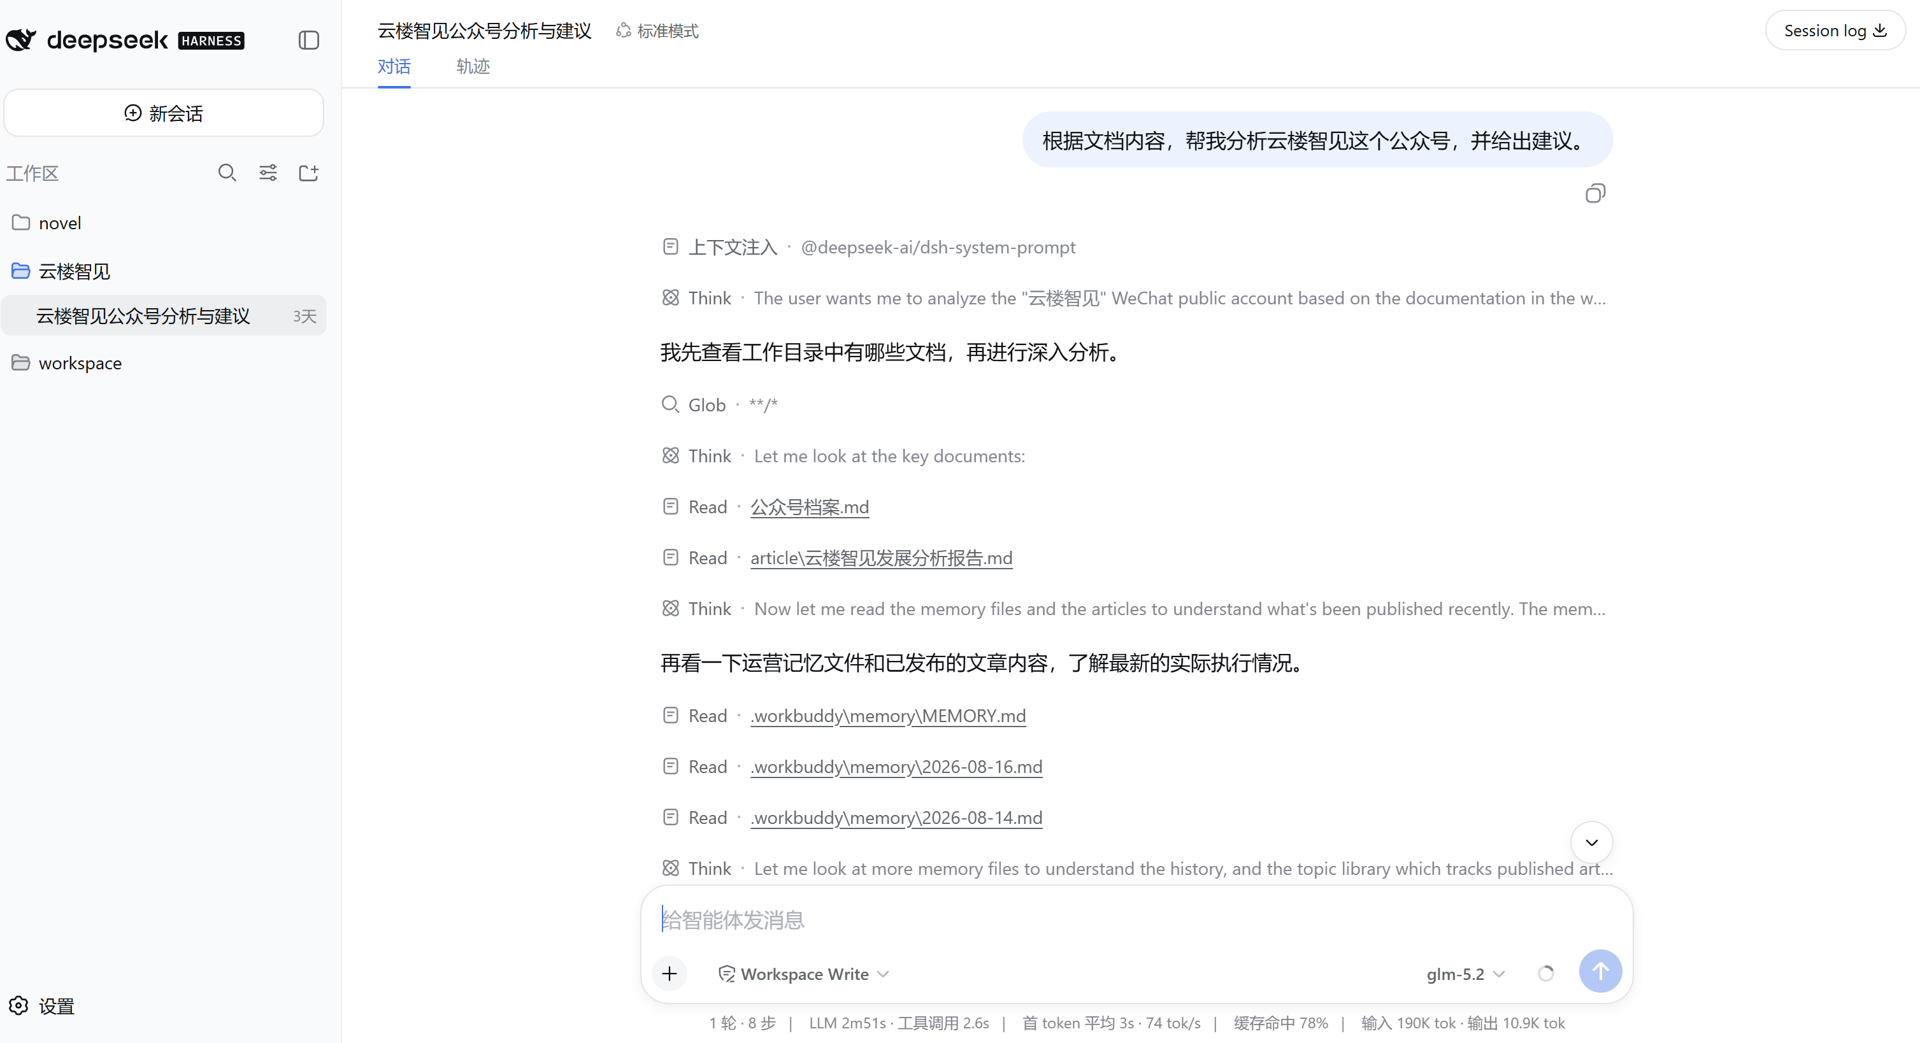1920x1043 pixels.
Task: Click the loading spinner indicator
Action: pos(1546,974)
